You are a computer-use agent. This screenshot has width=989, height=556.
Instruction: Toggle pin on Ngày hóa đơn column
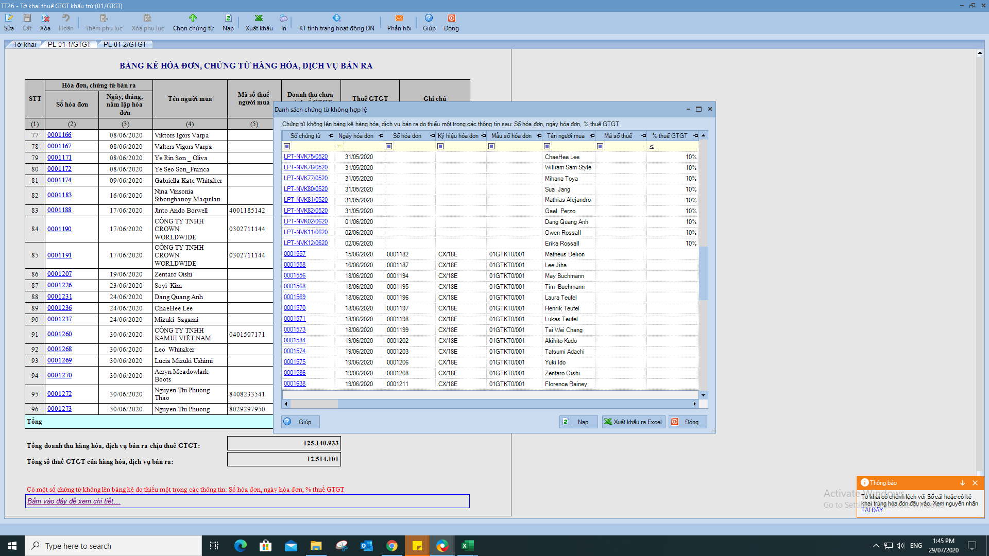(381, 136)
